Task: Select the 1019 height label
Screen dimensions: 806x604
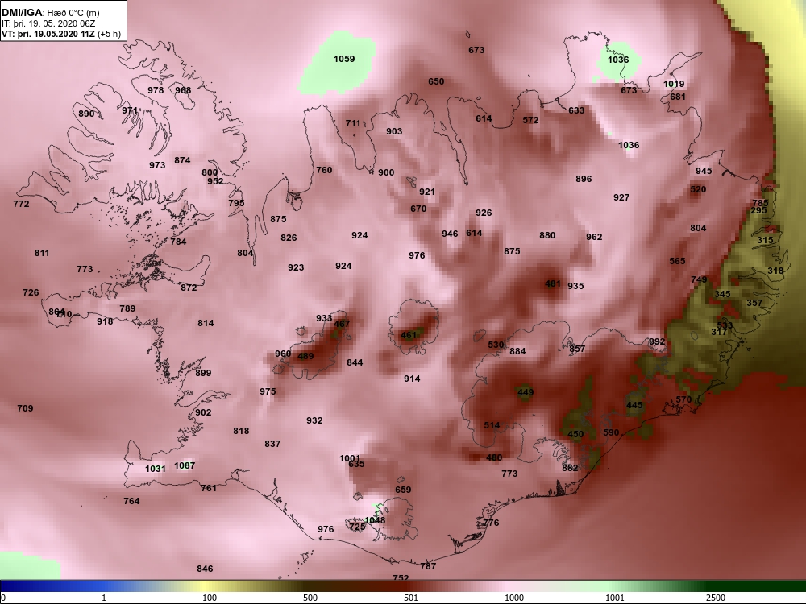Action: coord(673,84)
